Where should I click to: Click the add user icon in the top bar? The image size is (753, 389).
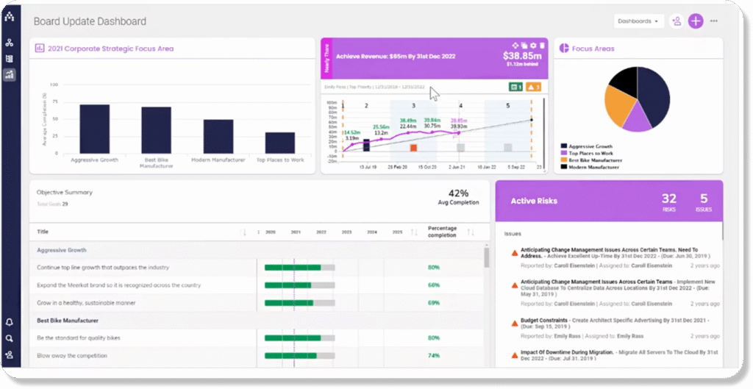[676, 21]
